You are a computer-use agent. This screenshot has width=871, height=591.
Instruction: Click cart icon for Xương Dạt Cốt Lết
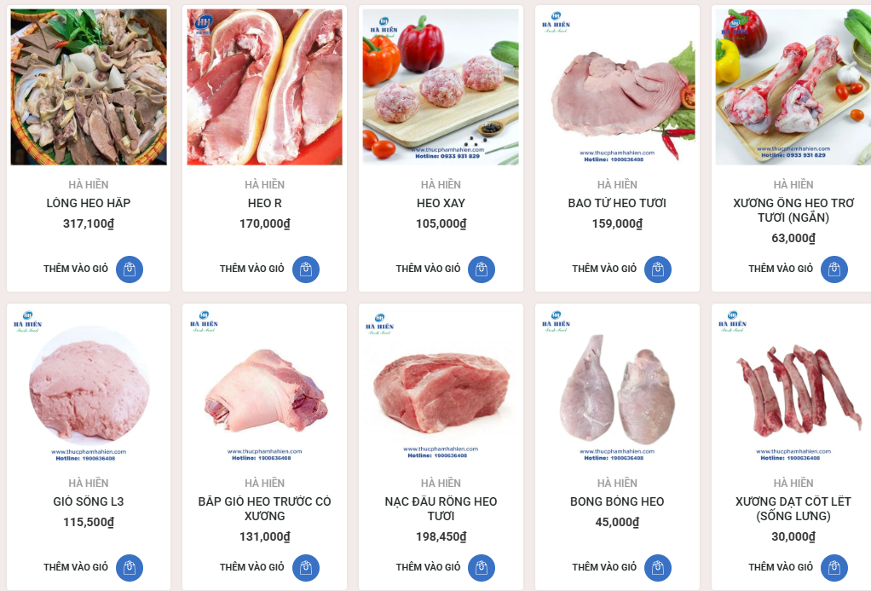coord(834,568)
